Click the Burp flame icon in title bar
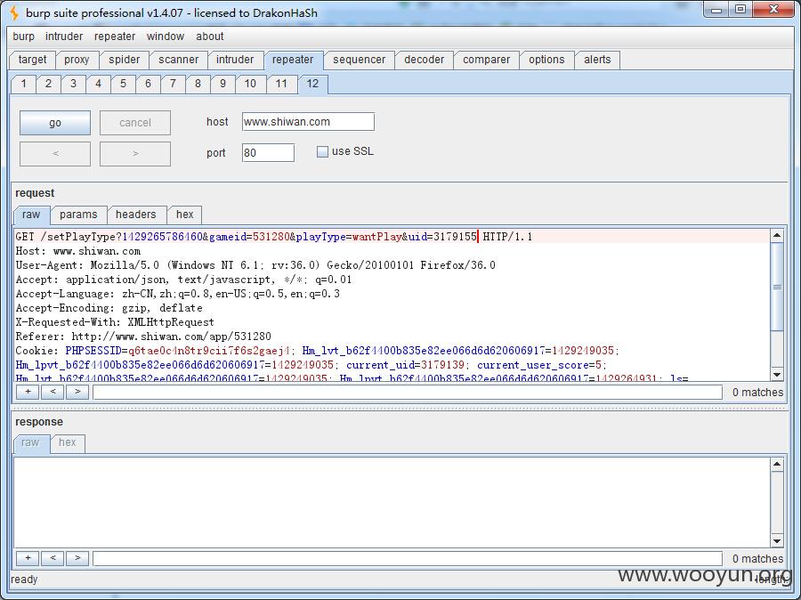The height and width of the screenshot is (600, 801). tap(14, 12)
